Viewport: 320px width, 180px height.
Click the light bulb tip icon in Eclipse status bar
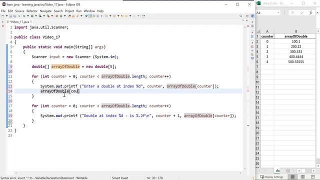point(253,178)
